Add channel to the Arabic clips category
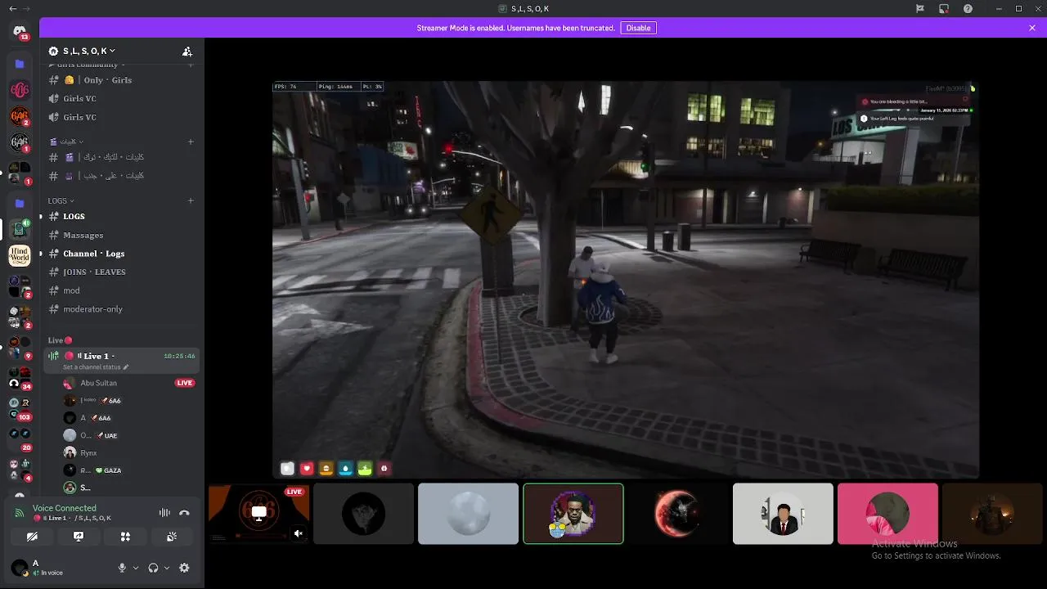 click(x=191, y=142)
